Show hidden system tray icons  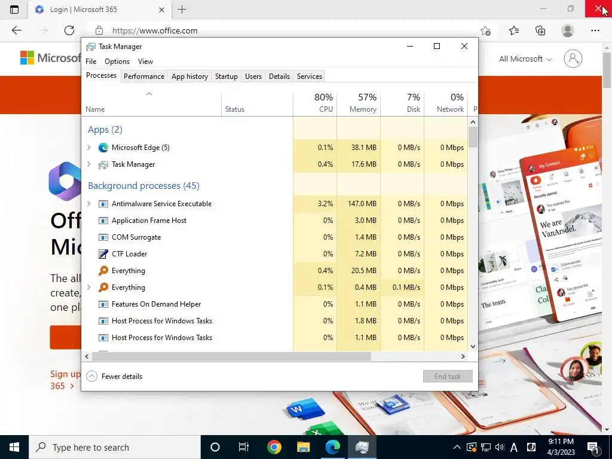[457, 447]
